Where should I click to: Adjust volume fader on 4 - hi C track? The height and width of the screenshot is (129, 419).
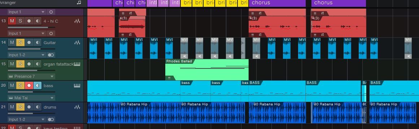31,27
